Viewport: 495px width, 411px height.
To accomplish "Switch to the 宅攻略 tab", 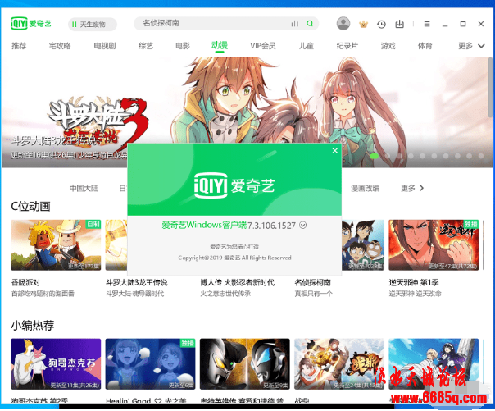I will [x=60, y=46].
